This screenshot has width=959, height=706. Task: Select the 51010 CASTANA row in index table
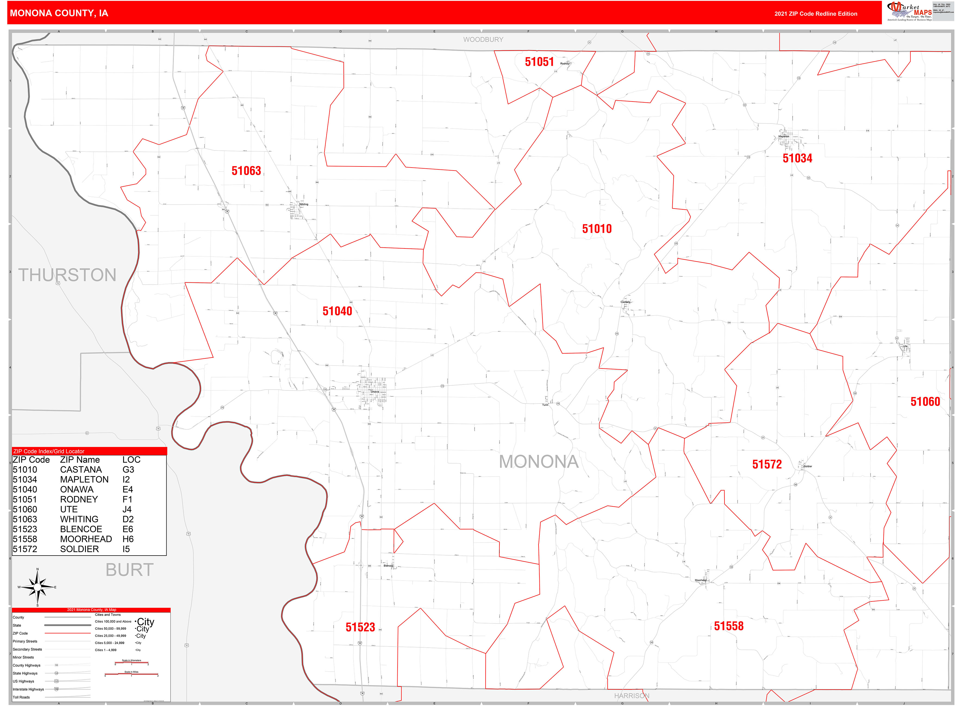click(60, 469)
